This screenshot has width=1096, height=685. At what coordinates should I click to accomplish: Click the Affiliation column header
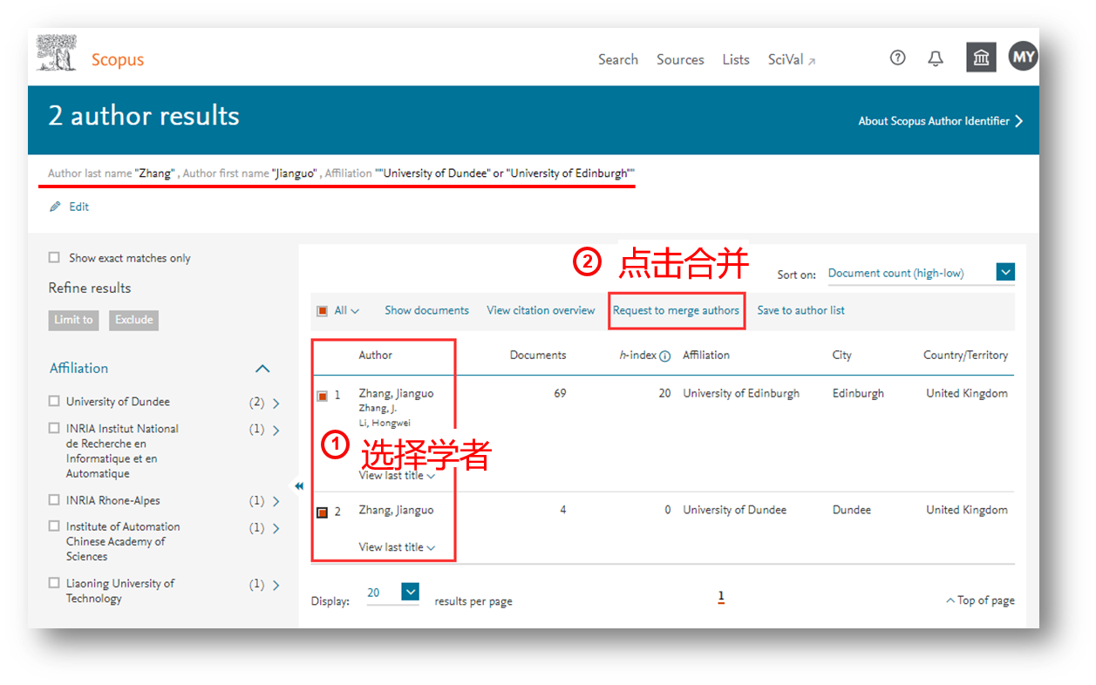click(x=706, y=356)
